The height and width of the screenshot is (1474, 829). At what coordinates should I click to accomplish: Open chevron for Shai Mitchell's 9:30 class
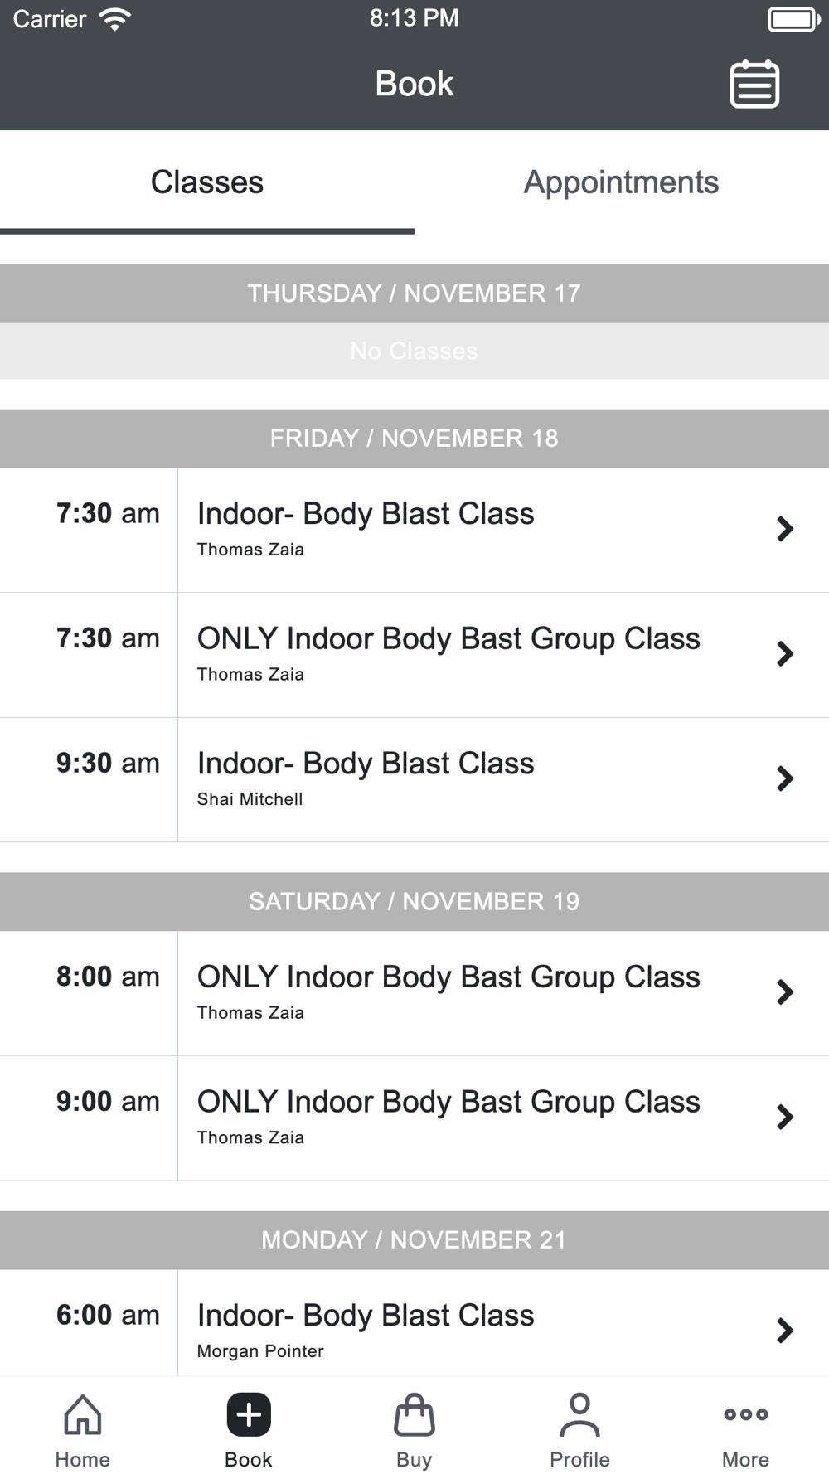click(x=784, y=778)
